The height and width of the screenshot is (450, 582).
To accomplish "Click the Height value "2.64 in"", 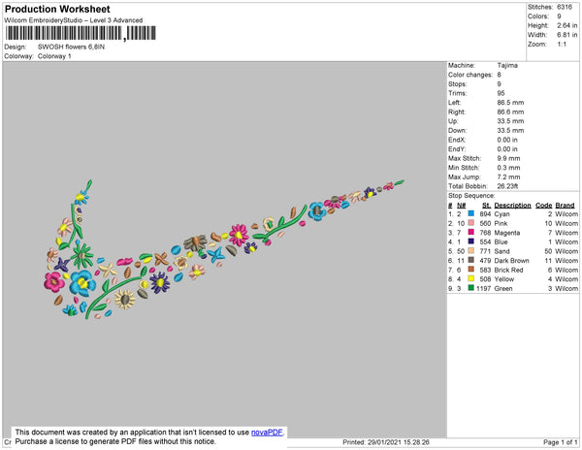I will (x=567, y=25).
